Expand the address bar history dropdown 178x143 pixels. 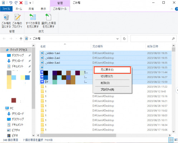click(117, 39)
